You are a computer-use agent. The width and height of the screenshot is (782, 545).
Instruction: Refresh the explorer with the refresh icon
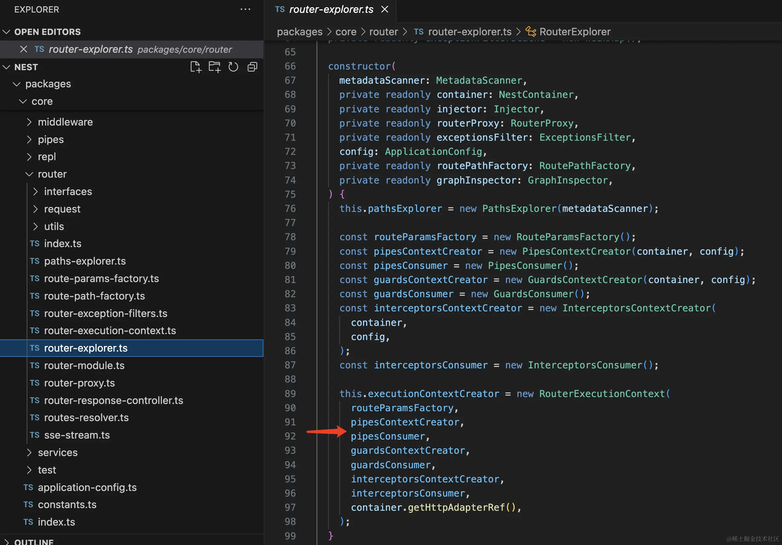tap(233, 67)
